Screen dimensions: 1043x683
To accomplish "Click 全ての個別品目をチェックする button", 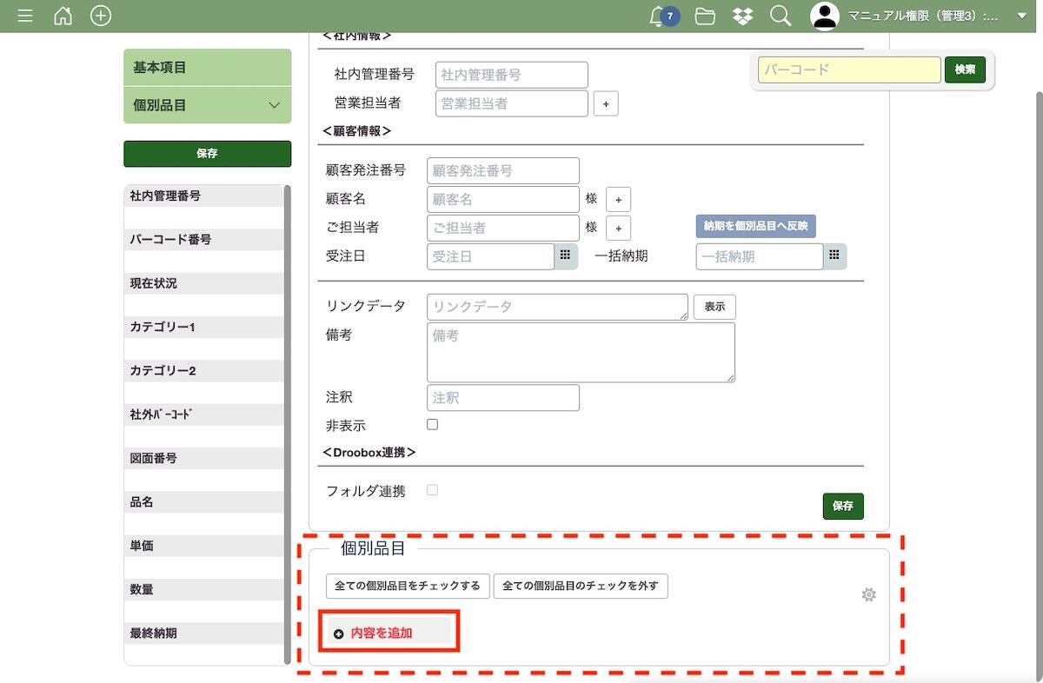I will pyautogui.click(x=408, y=586).
